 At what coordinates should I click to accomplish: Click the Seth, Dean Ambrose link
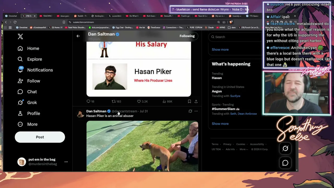[243, 114]
